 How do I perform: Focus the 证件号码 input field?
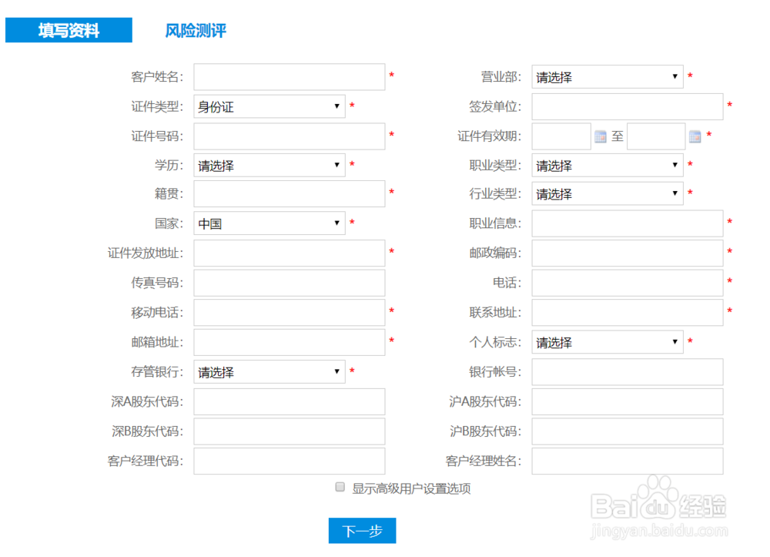[289, 136]
